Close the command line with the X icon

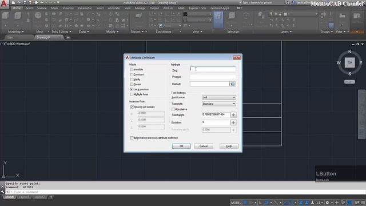point(2,187)
